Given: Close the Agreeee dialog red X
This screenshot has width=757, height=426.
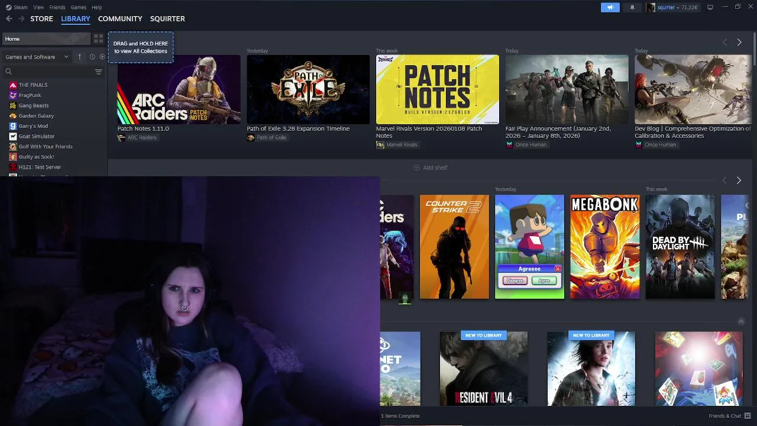Looking at the screenshot, I should 558,269.
